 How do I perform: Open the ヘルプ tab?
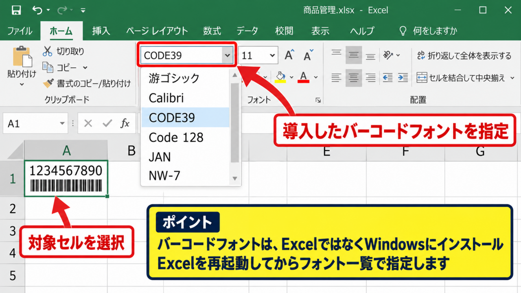point(362,31)
